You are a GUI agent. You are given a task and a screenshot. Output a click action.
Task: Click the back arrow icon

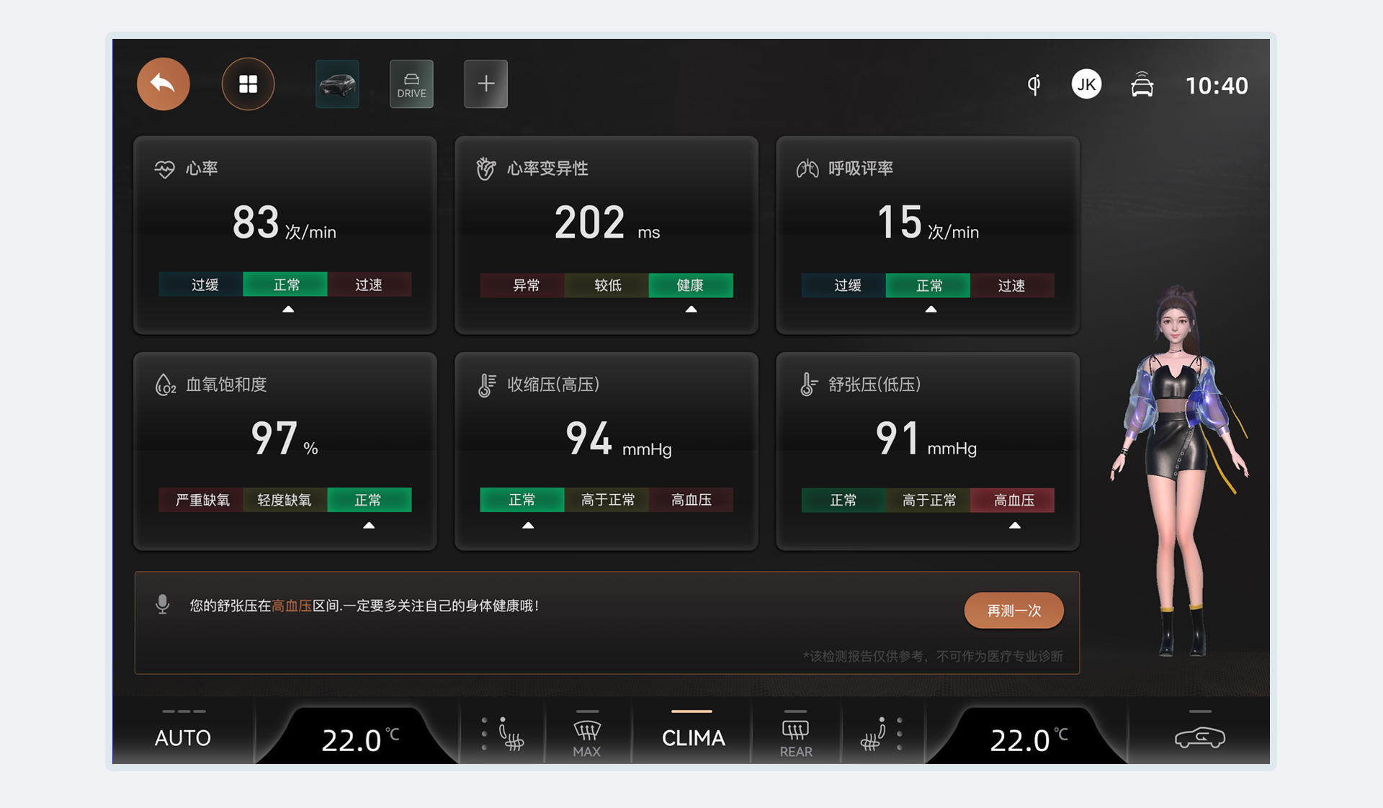[163, 84]
